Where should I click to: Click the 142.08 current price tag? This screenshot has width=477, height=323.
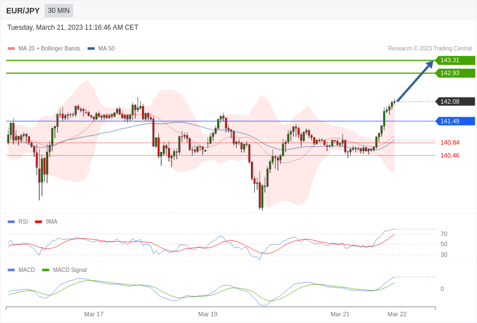pos(455,101)
